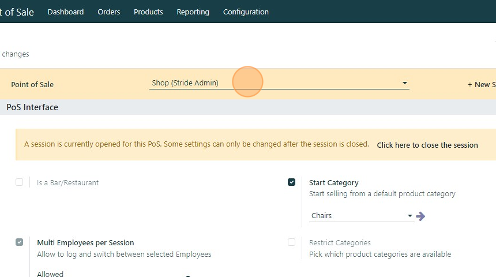496x277 pixels.
Task: Click the Restrict Categories label
Action: (x=340, y=243)
